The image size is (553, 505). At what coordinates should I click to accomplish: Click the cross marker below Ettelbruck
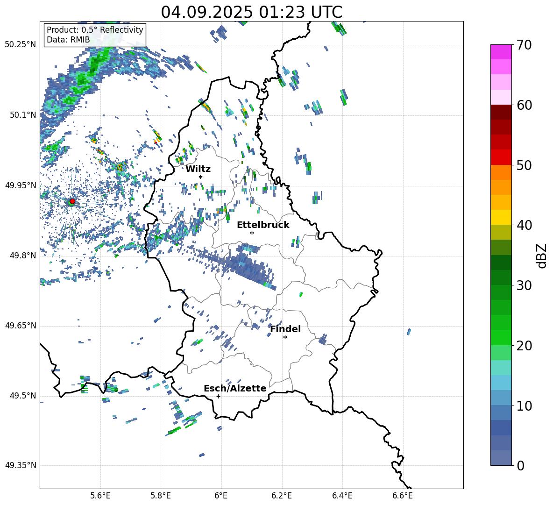252,233
